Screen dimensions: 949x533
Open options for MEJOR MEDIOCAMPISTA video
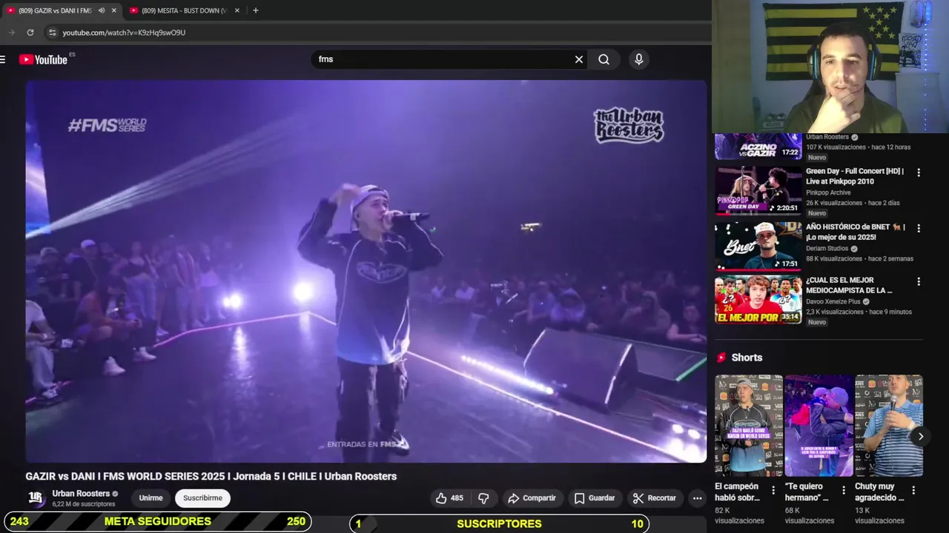pos(919,281)
